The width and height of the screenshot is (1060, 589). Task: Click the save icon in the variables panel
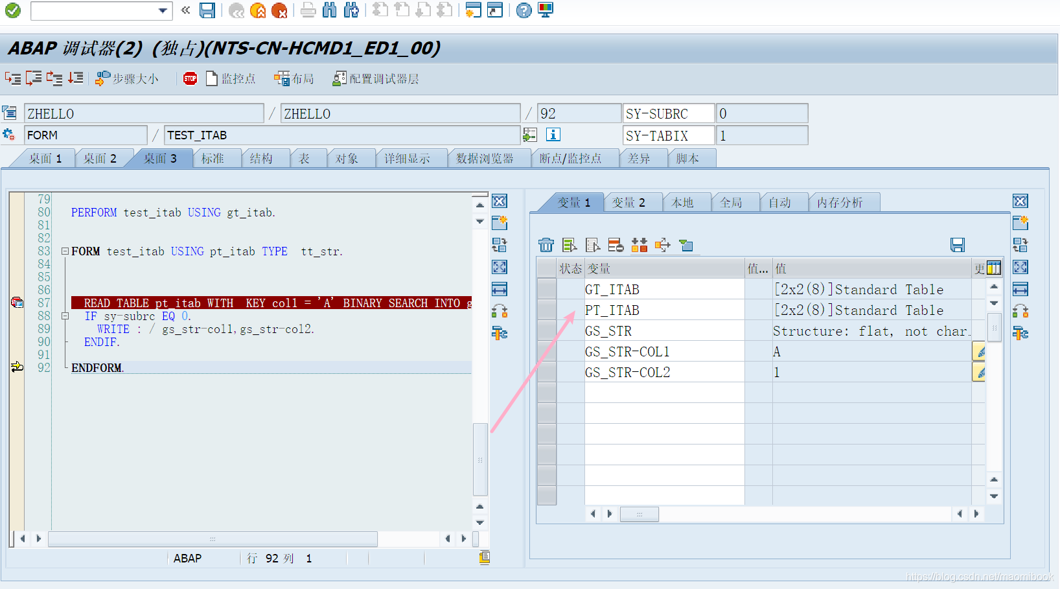click(x=958, y=245)
